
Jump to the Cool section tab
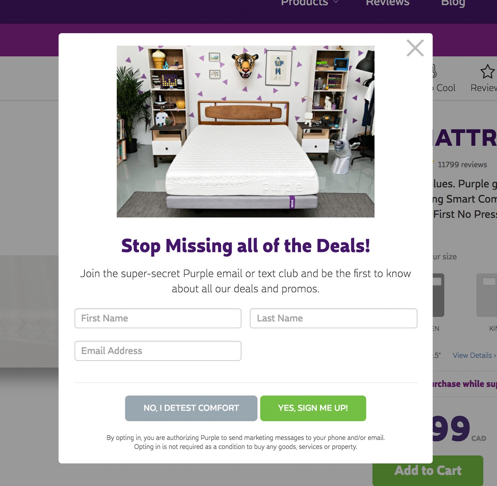(x=444, y=88)
